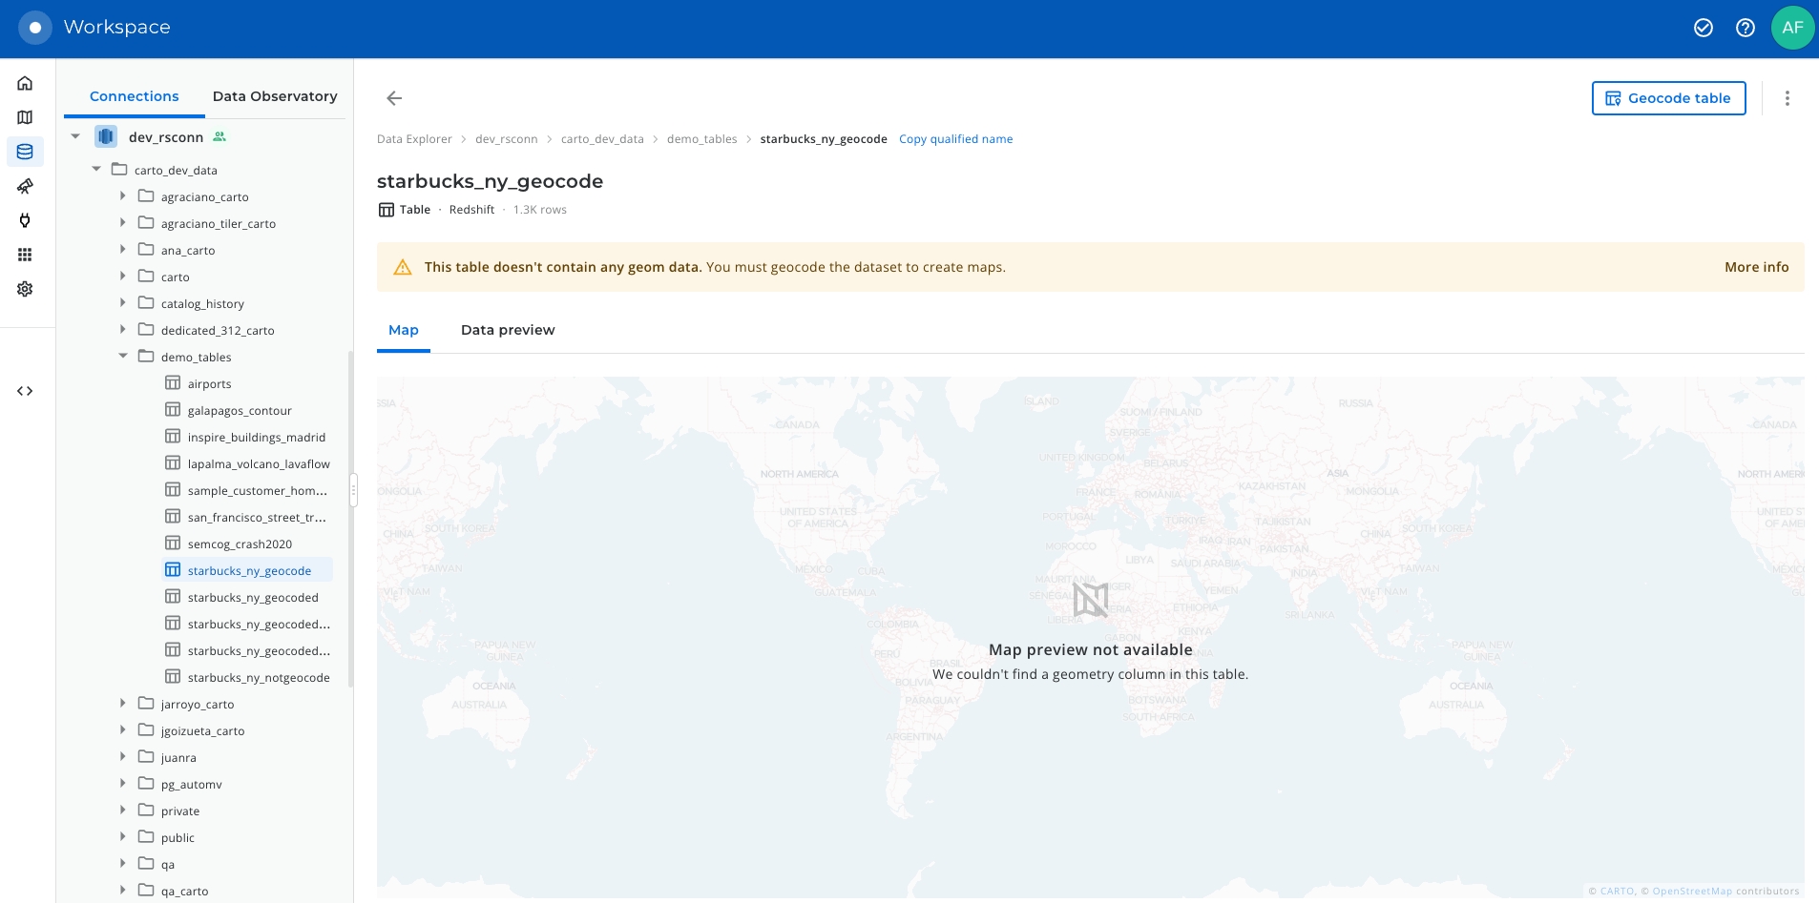1819x903 pixels.
Task: Switch to the Data preview tab
Action: (507, 330)
